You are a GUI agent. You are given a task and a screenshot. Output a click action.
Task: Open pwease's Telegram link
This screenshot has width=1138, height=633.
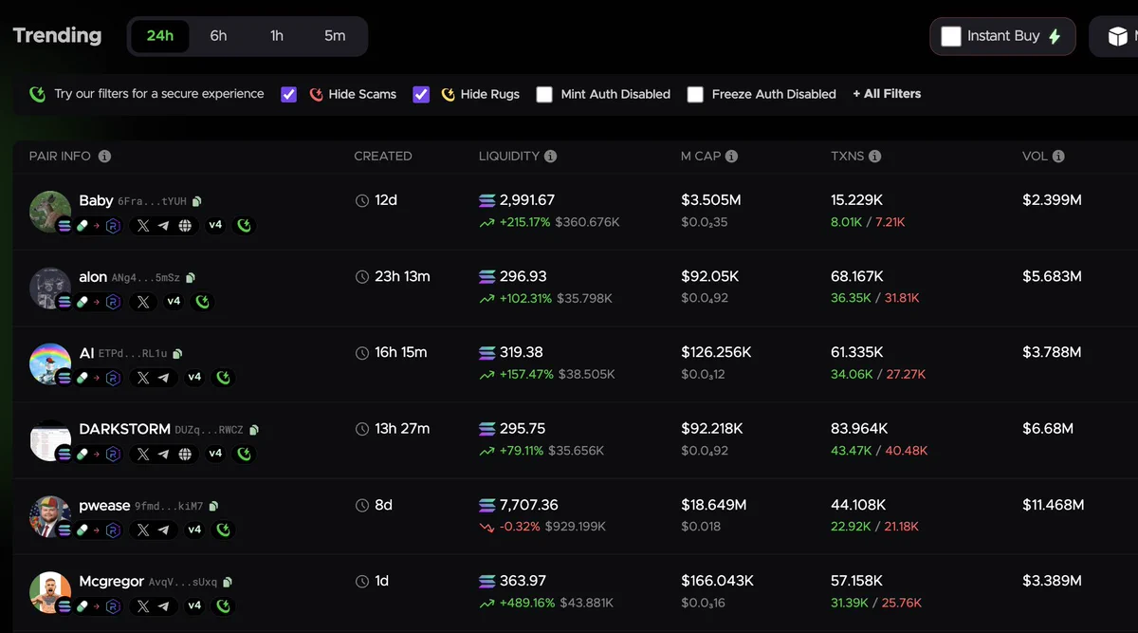[x=164, y=530]
